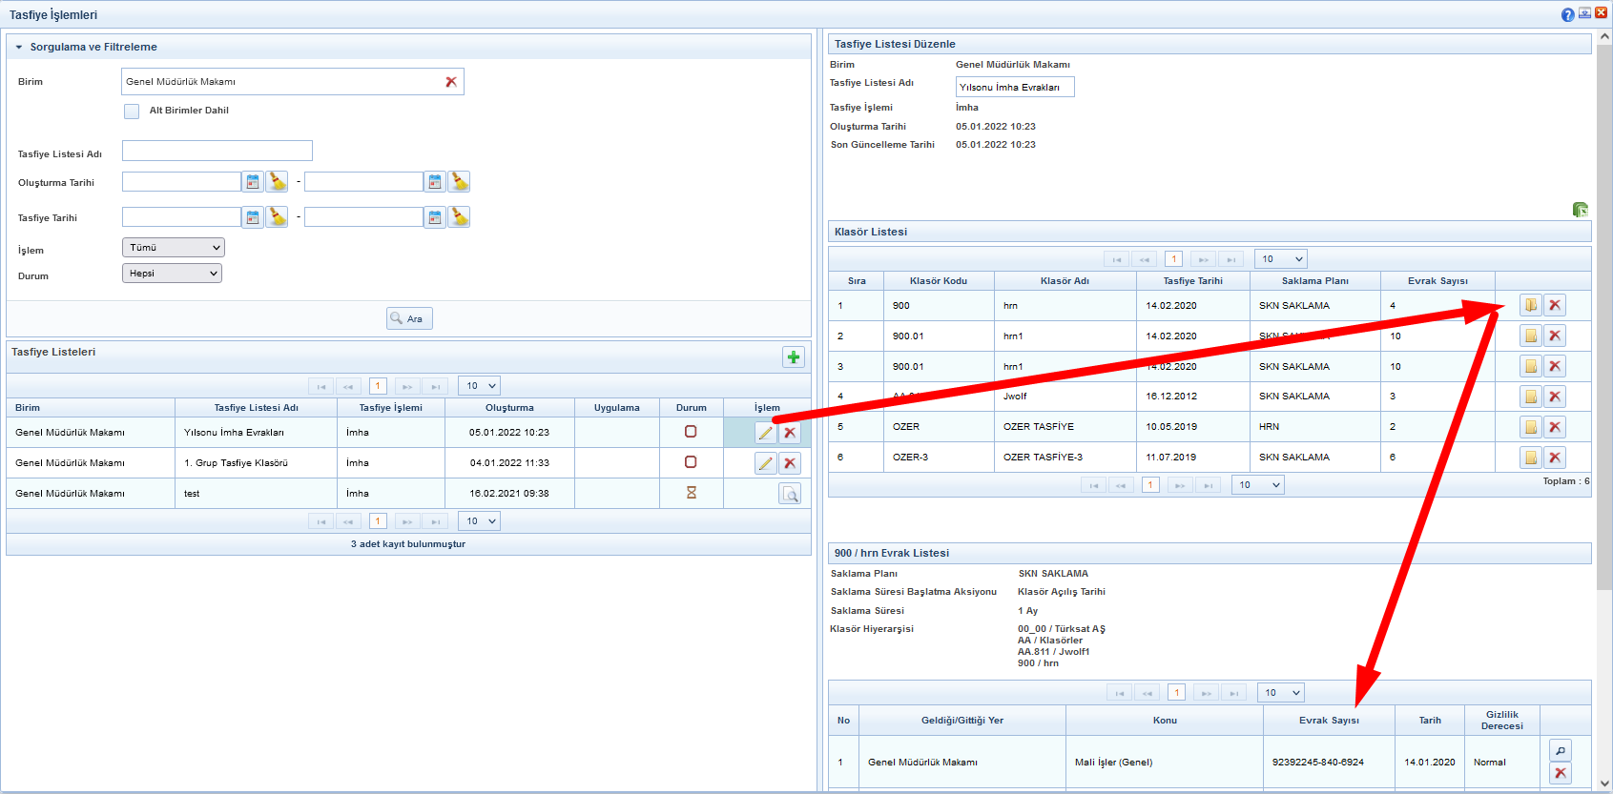This screenshot has height=794, width=1613.
Task: Remove OZER TASFİYE-3 folder from list
Action: (1555, 458)
